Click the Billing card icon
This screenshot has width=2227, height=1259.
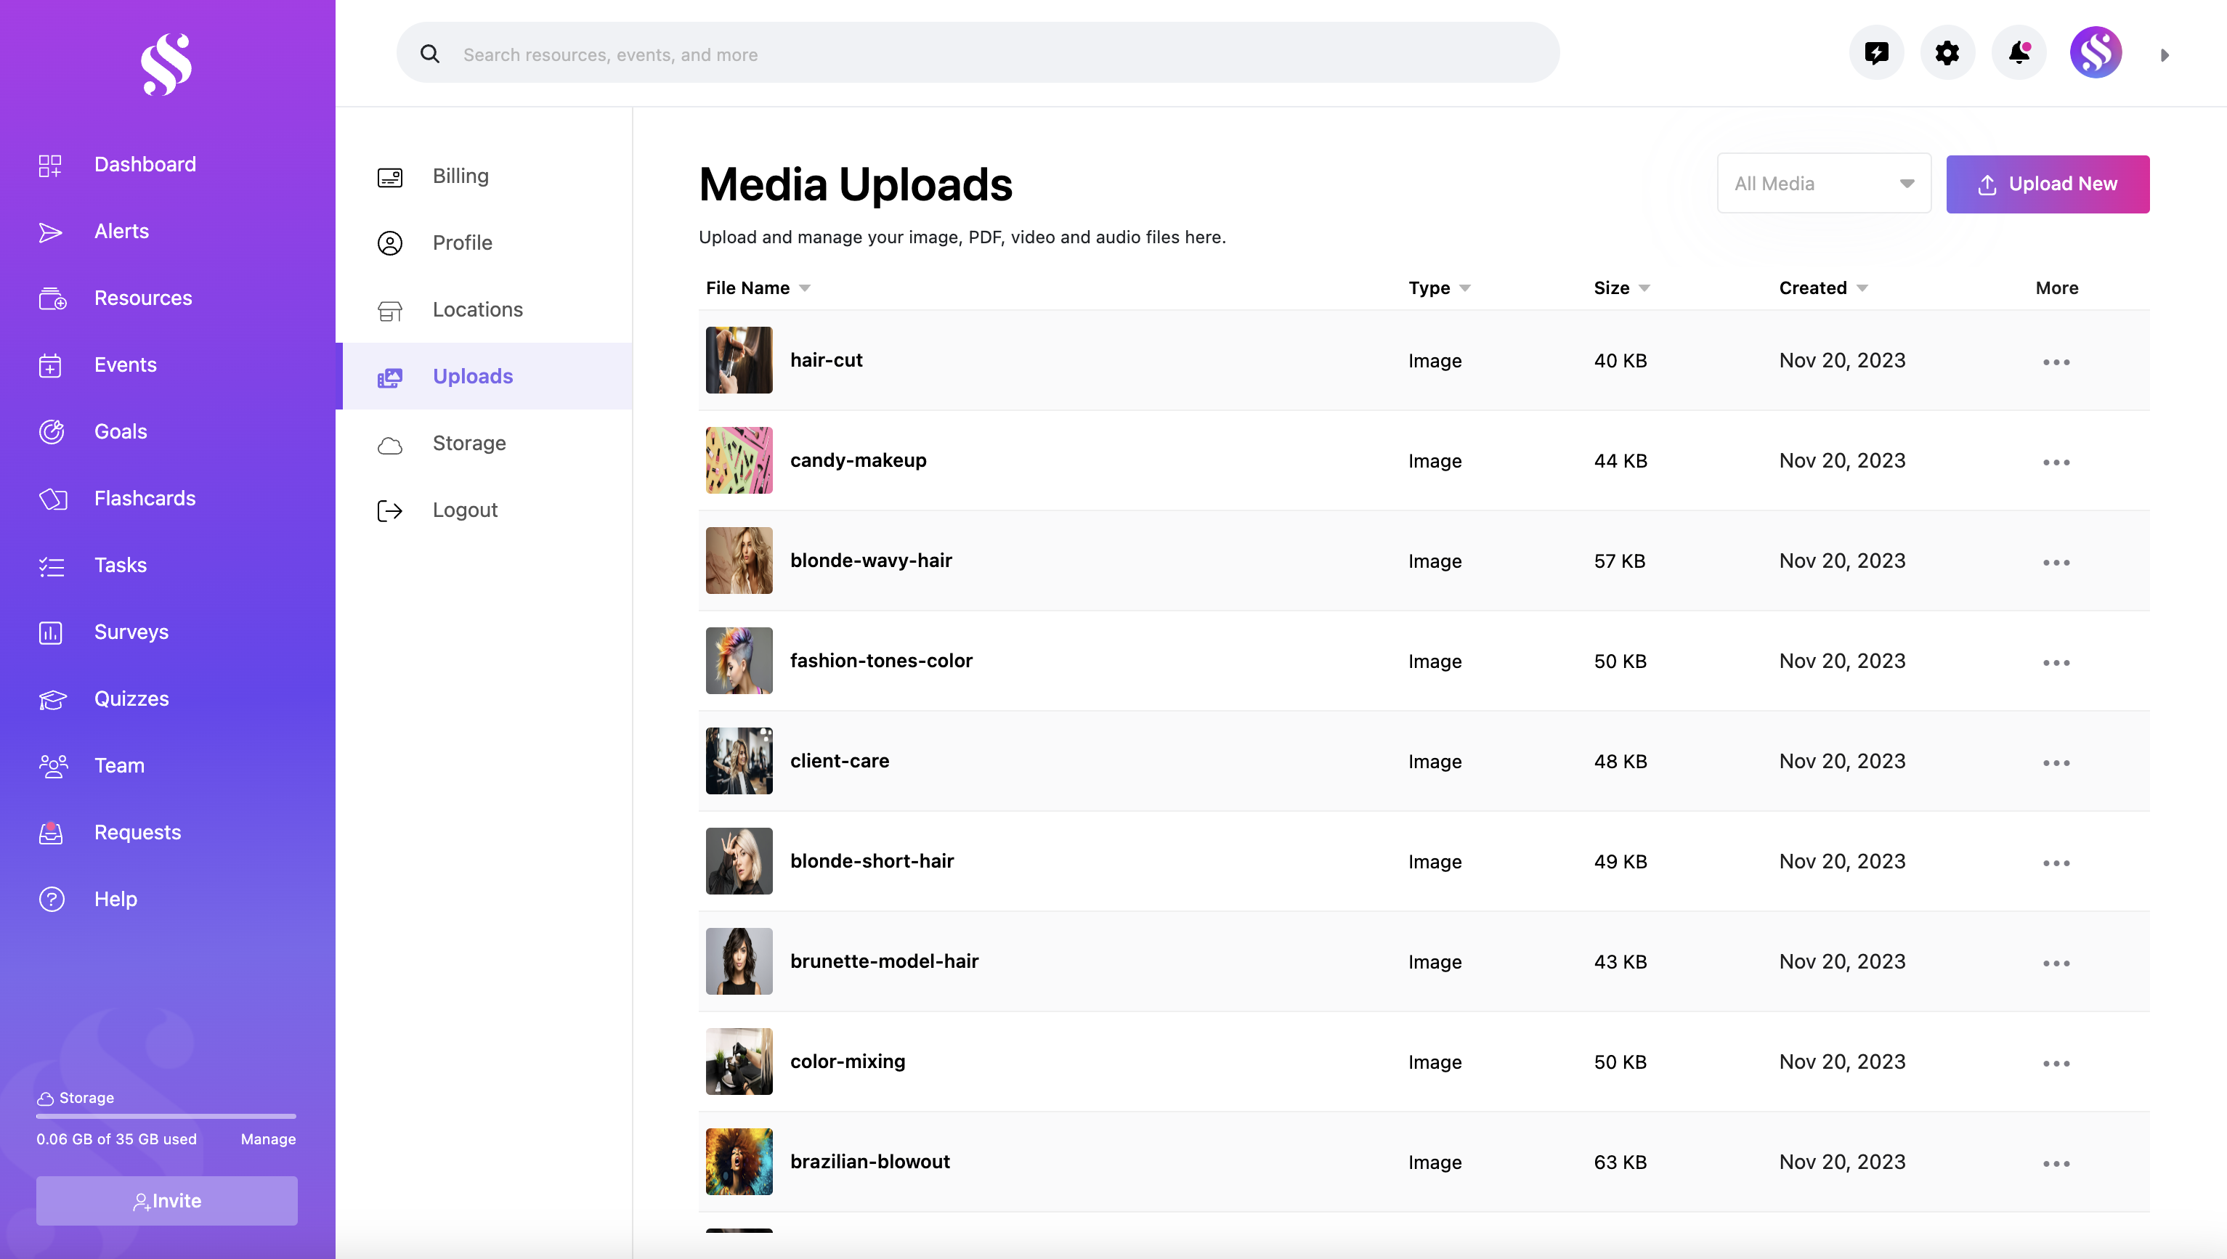tap(390, 177)
